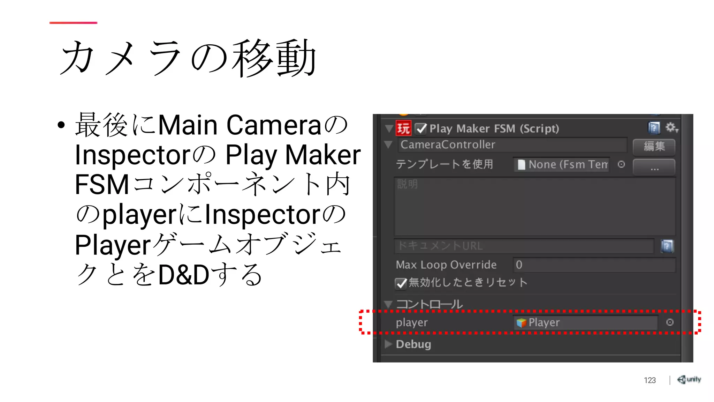Click the ドキュメントURL input field
This screenshot has height=402, width=714.
524,246
